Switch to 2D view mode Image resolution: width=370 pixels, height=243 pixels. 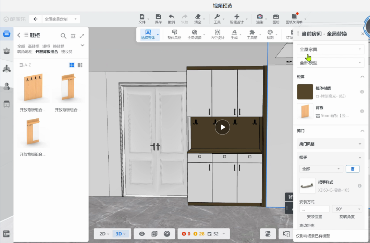[102, 234]
